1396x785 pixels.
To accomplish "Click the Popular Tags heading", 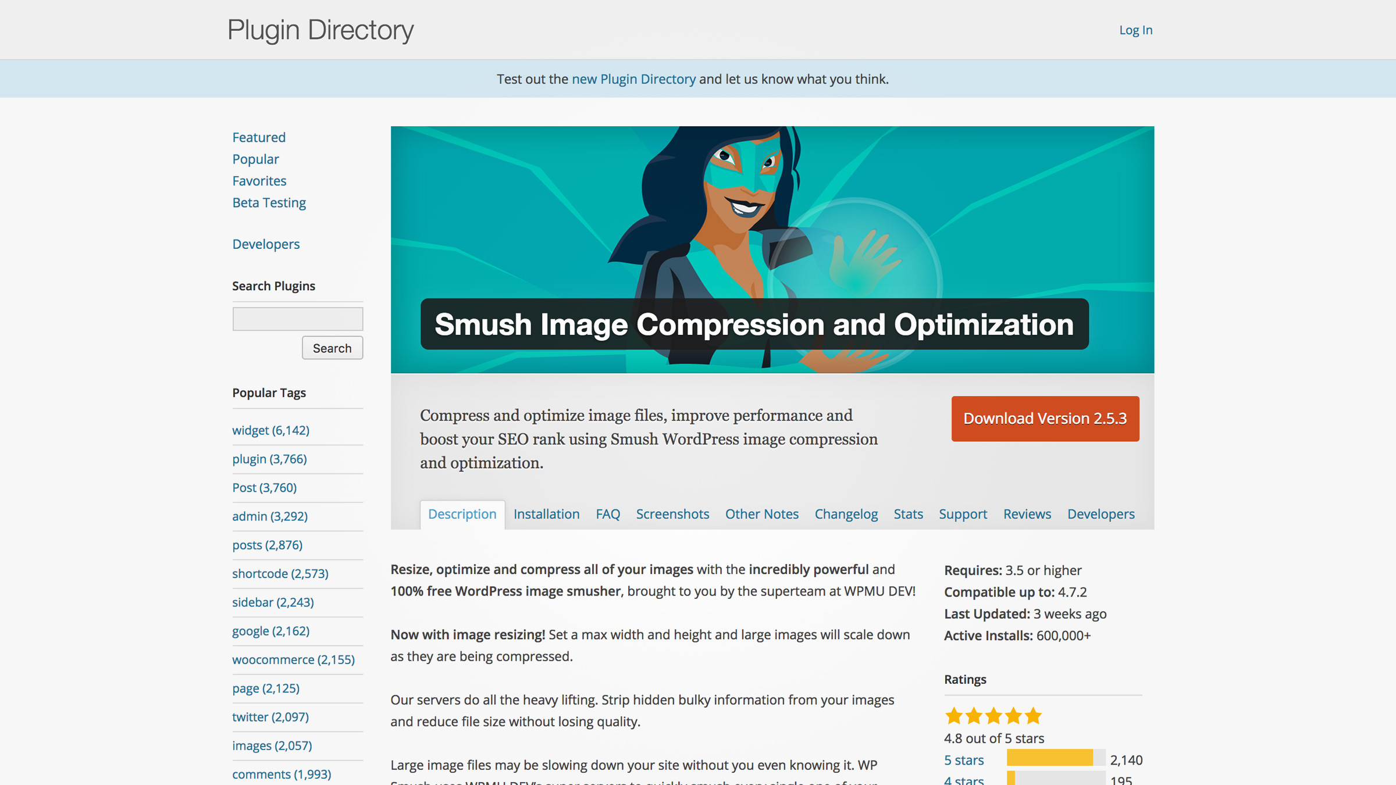I will click(269, 393).
